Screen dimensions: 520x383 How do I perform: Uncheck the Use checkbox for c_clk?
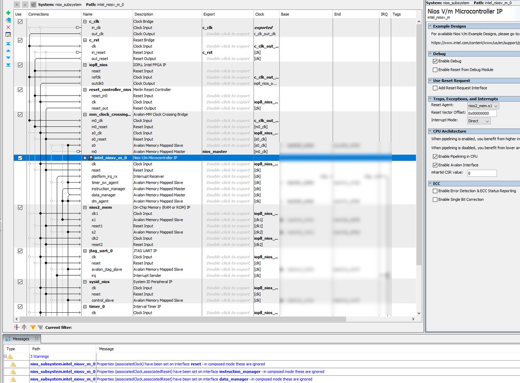pyautogui.click(x=20, y=21)
